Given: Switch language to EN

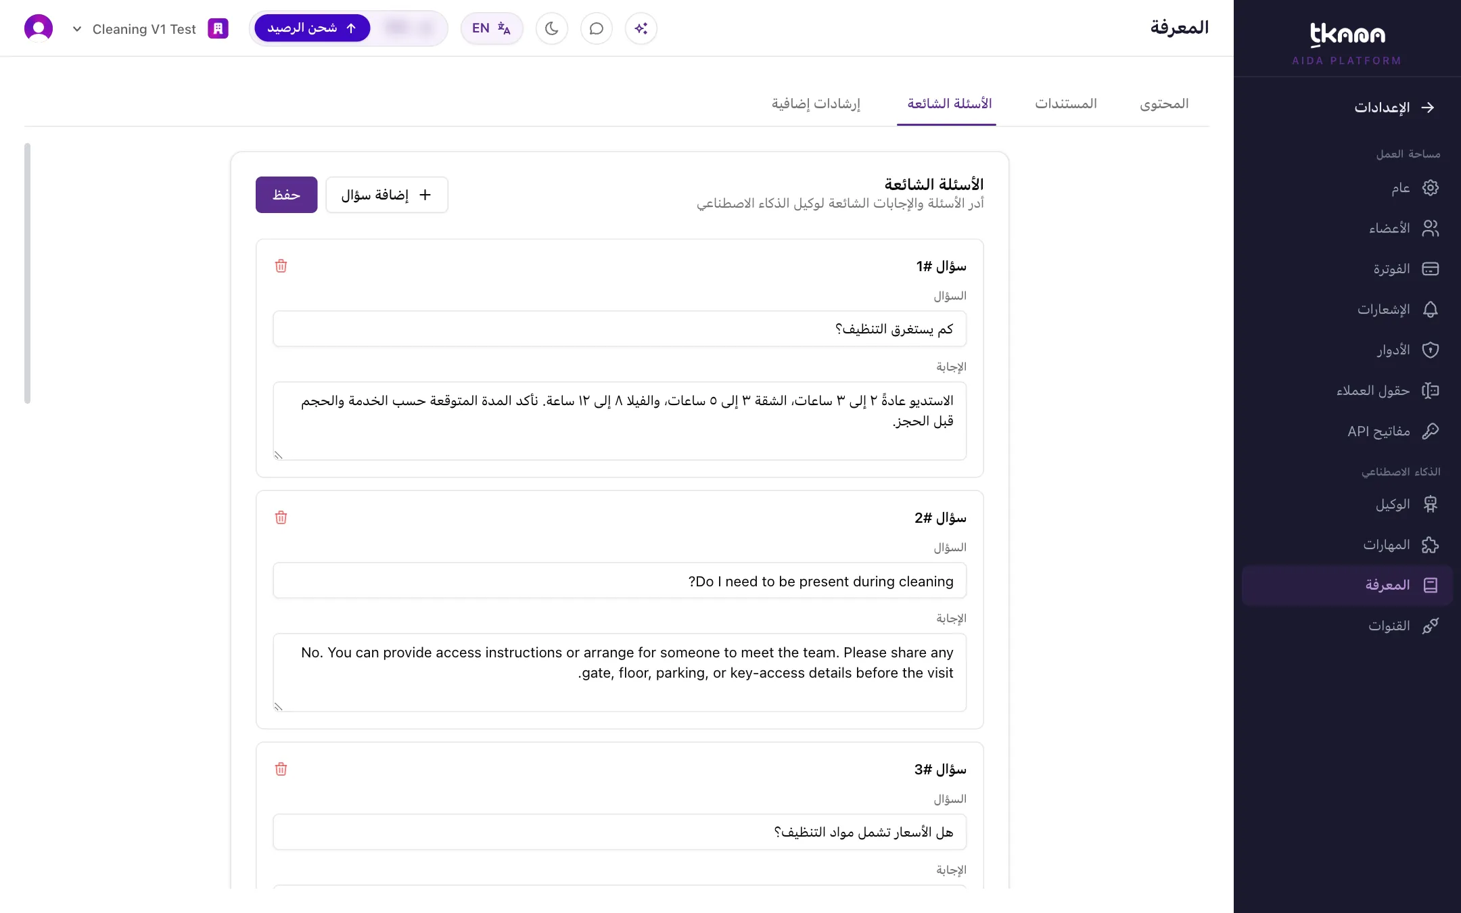Looking at the screenshot, I should pos(492,28).
